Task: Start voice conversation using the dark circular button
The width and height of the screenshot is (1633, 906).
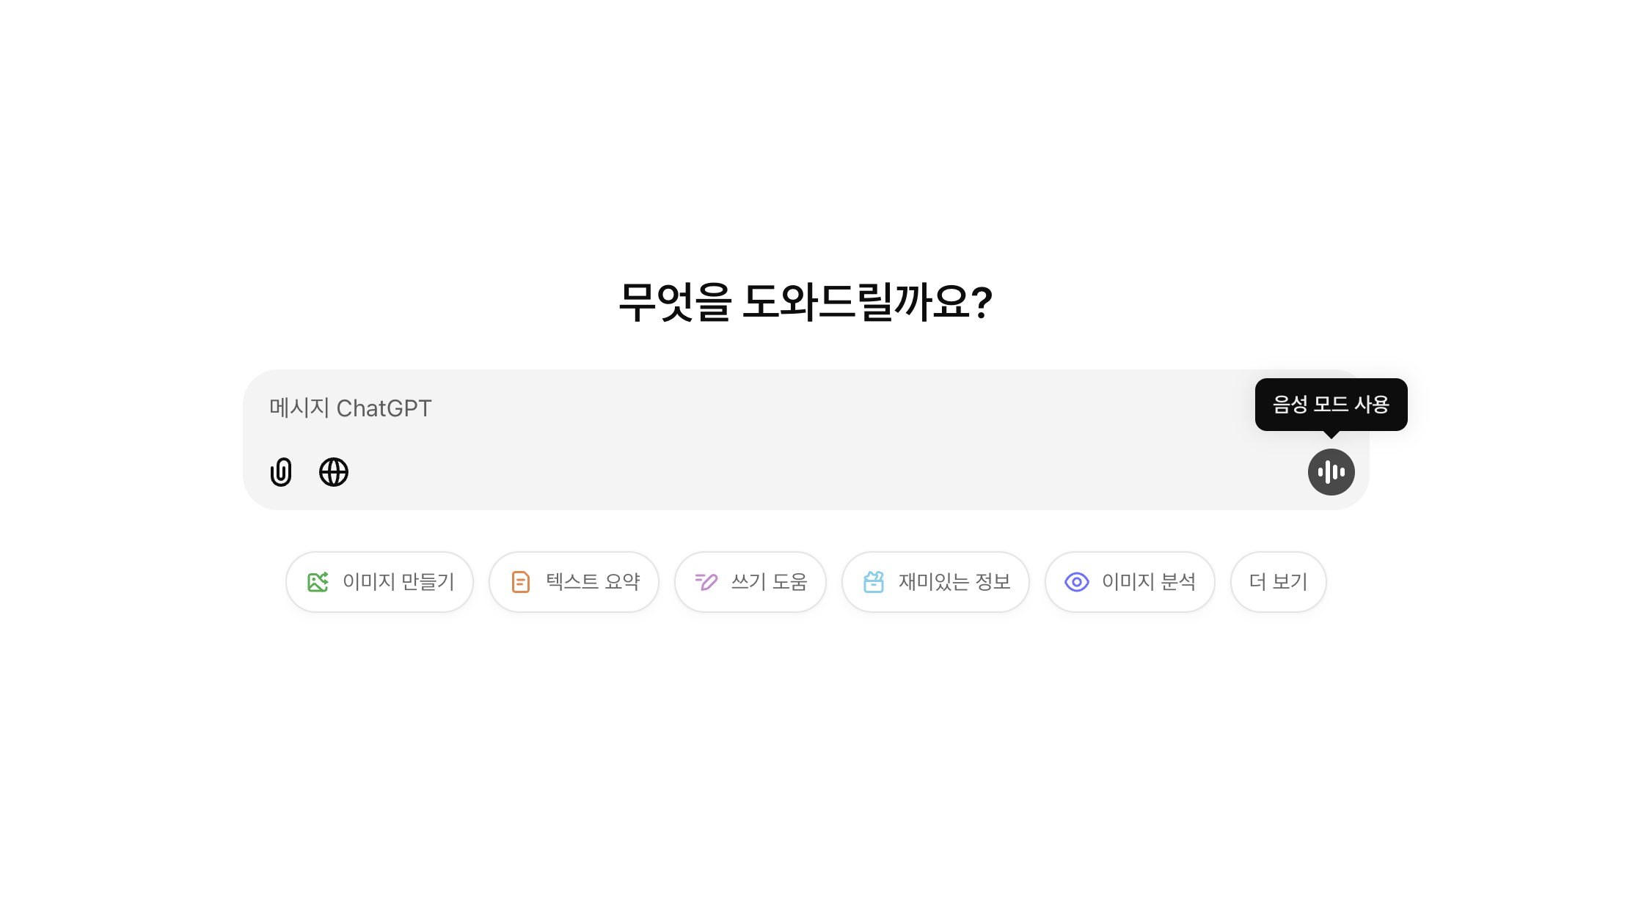Action: (1331, 473)
